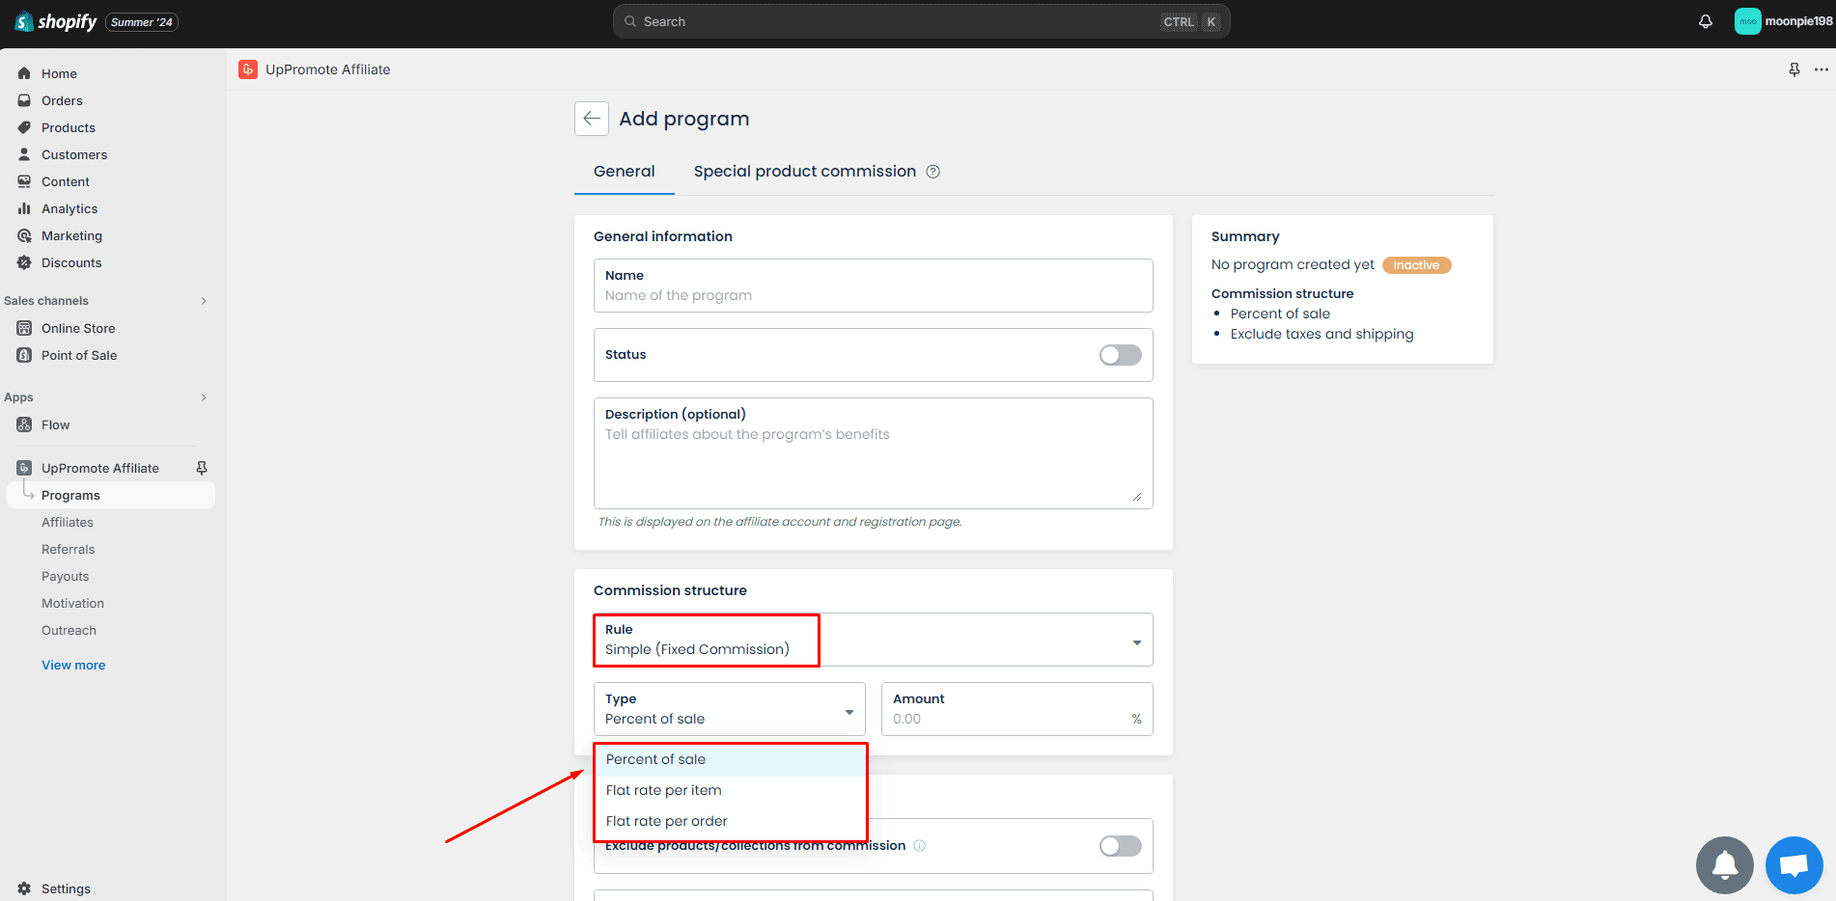Click the UpPromote Affiliate sidebar icon

click(x=24, y=468)
